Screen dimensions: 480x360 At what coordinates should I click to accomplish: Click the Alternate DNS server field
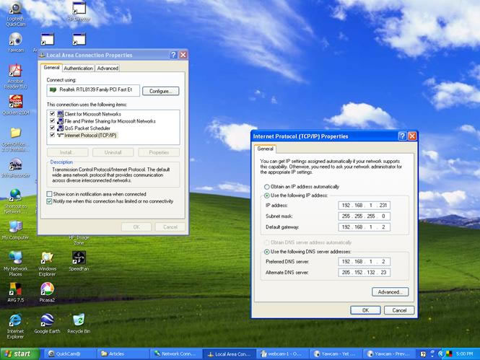tap(364, 272)
